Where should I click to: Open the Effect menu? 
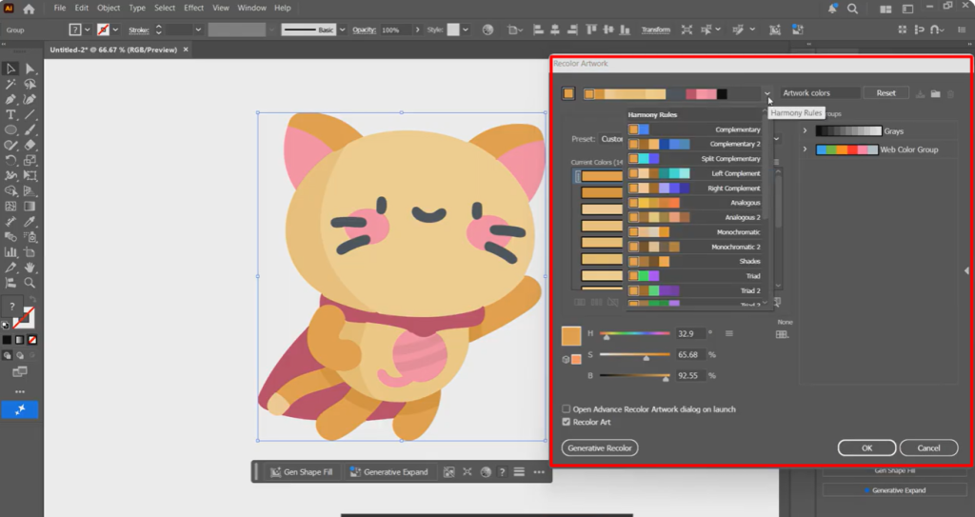tap(193, 8)
